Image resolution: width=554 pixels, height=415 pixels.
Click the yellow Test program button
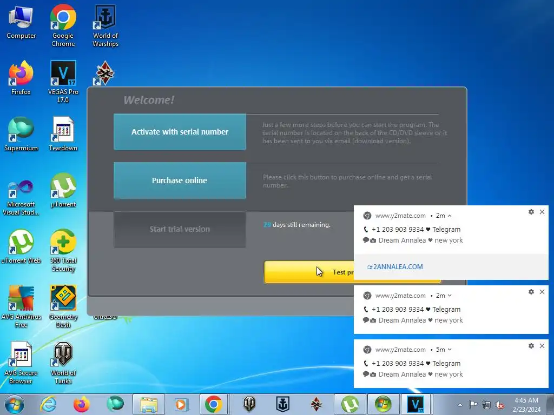(309, 272)
